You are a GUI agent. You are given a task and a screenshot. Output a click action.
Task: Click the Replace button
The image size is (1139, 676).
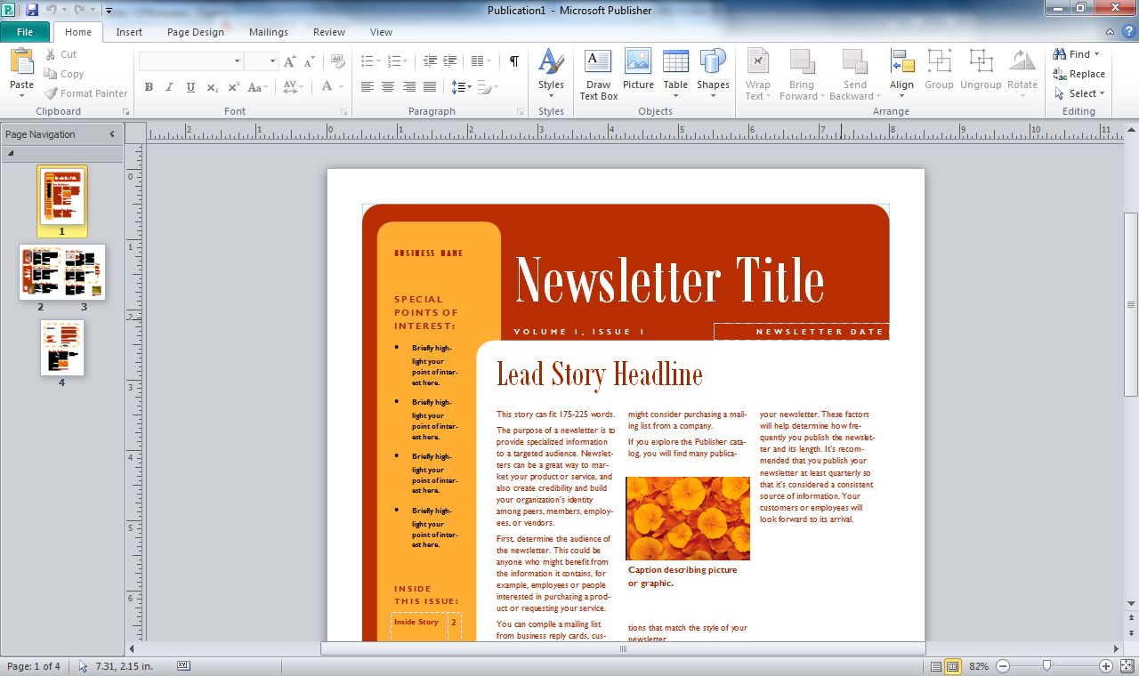1078,74
